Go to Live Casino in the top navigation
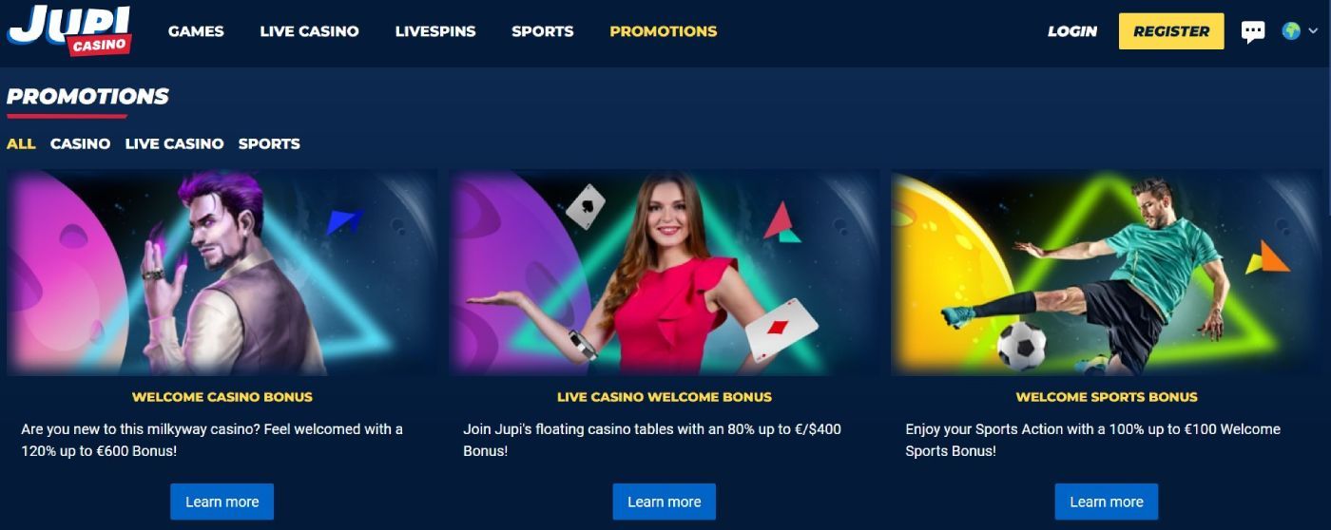The height and width of the screenshot is (530, 1331). coord(309,31)
